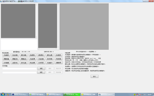The image size is (154, 96).
Task: Click 启动 in the 发送奖品 row
Action: 50,72
